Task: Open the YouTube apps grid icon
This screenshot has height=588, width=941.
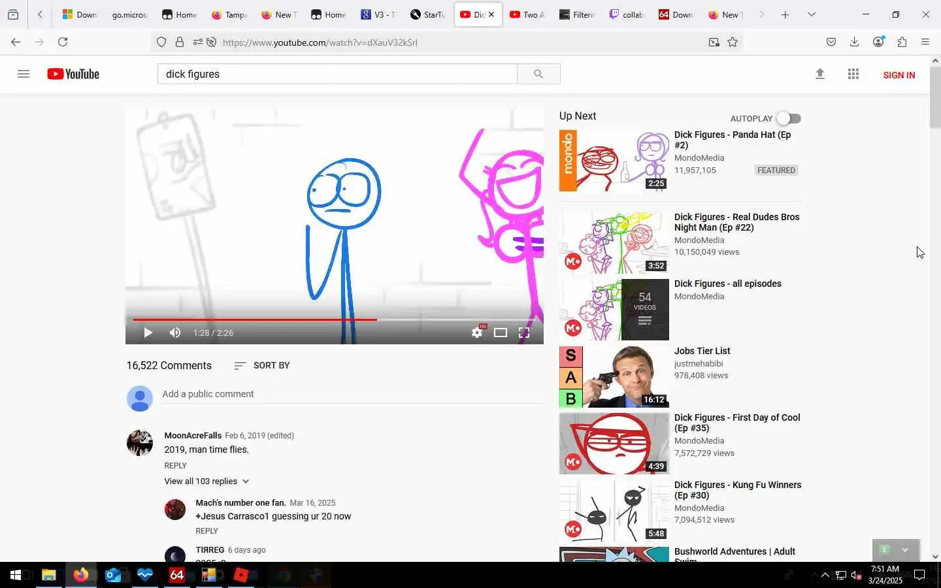Action: coord(853,74)
